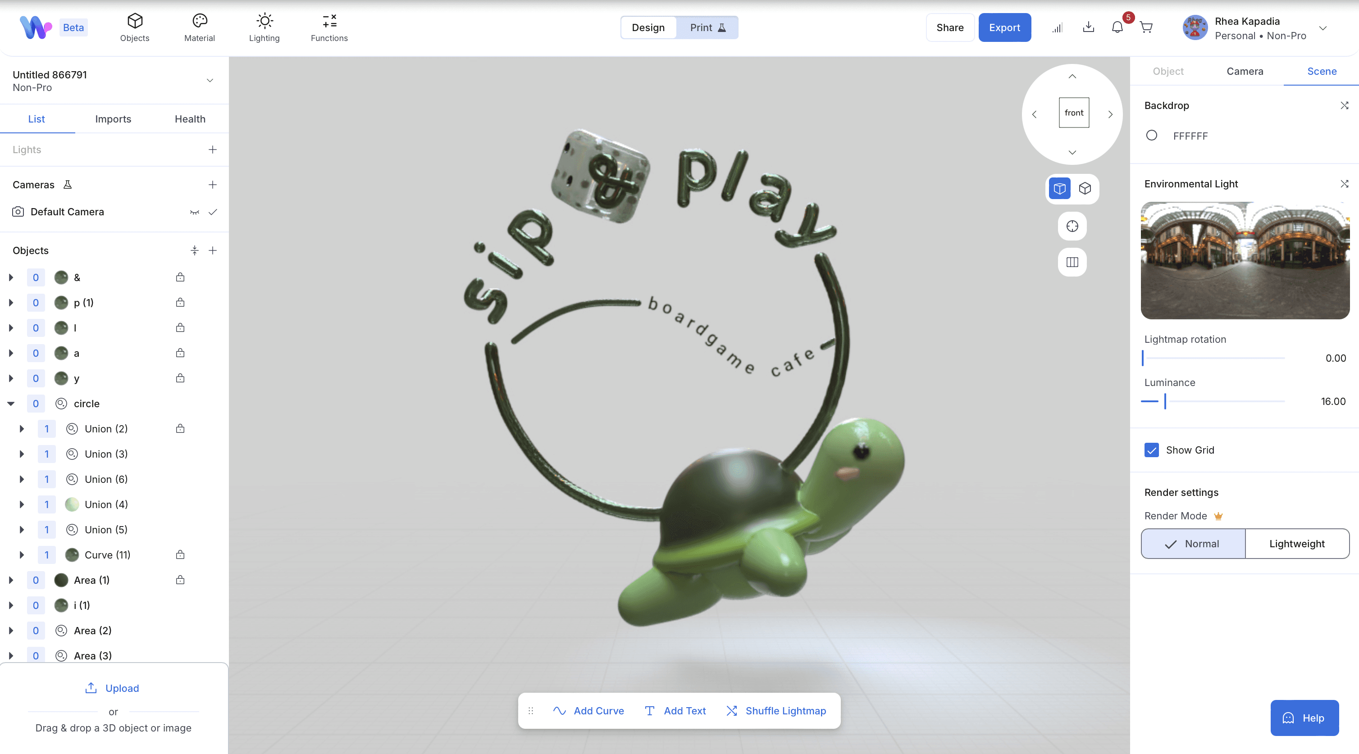Adjust the Luminance slider
The height and width of the screenshot is (754, 1359).
[x=1165, y=401]
